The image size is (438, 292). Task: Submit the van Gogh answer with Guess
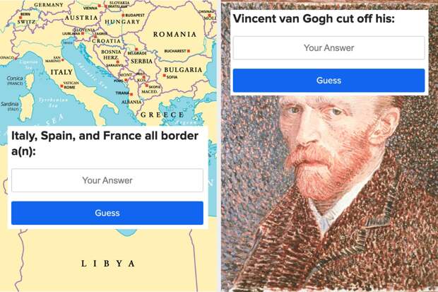[328, 81]
